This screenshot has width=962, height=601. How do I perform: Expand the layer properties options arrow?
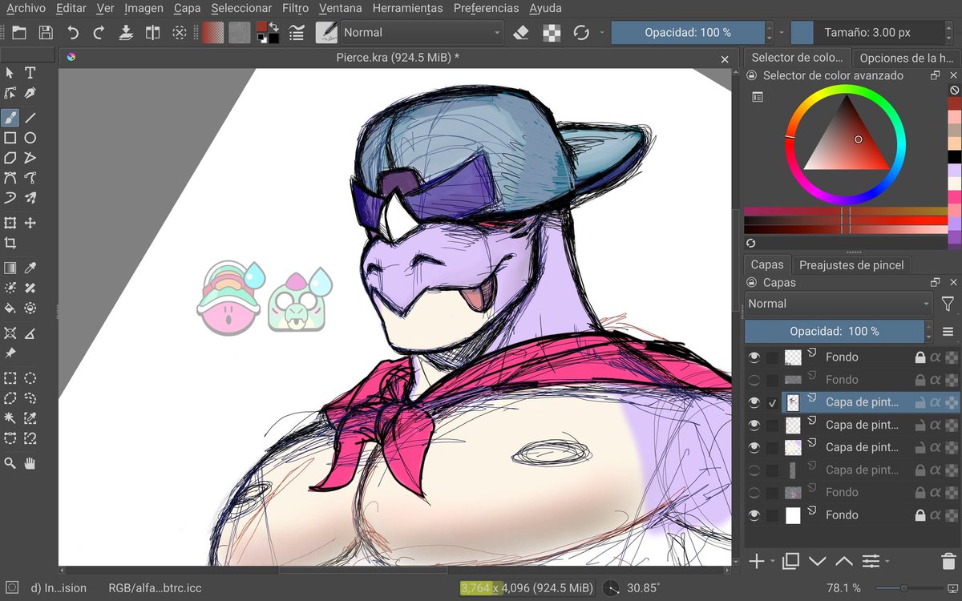[887, 562]
